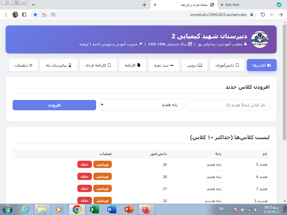
Task: Open the media player taskbar icon
Action: click(59, 209)
